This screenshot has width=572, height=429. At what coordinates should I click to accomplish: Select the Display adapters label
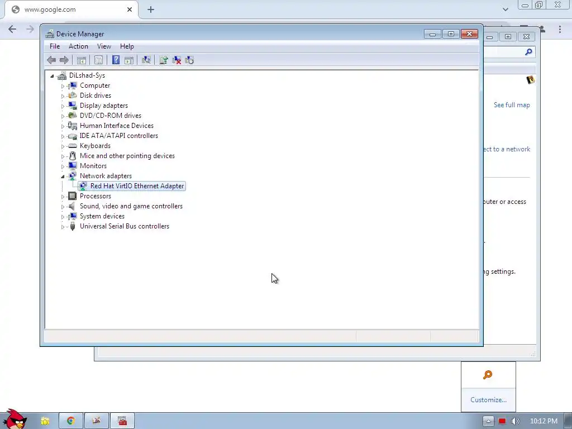[x=104, y=106]
